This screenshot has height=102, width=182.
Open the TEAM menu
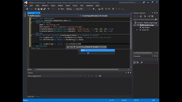coord(68,6)
